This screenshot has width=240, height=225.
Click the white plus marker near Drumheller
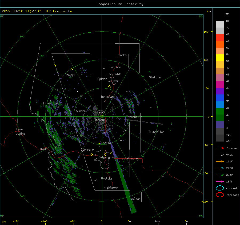point(151,108)
